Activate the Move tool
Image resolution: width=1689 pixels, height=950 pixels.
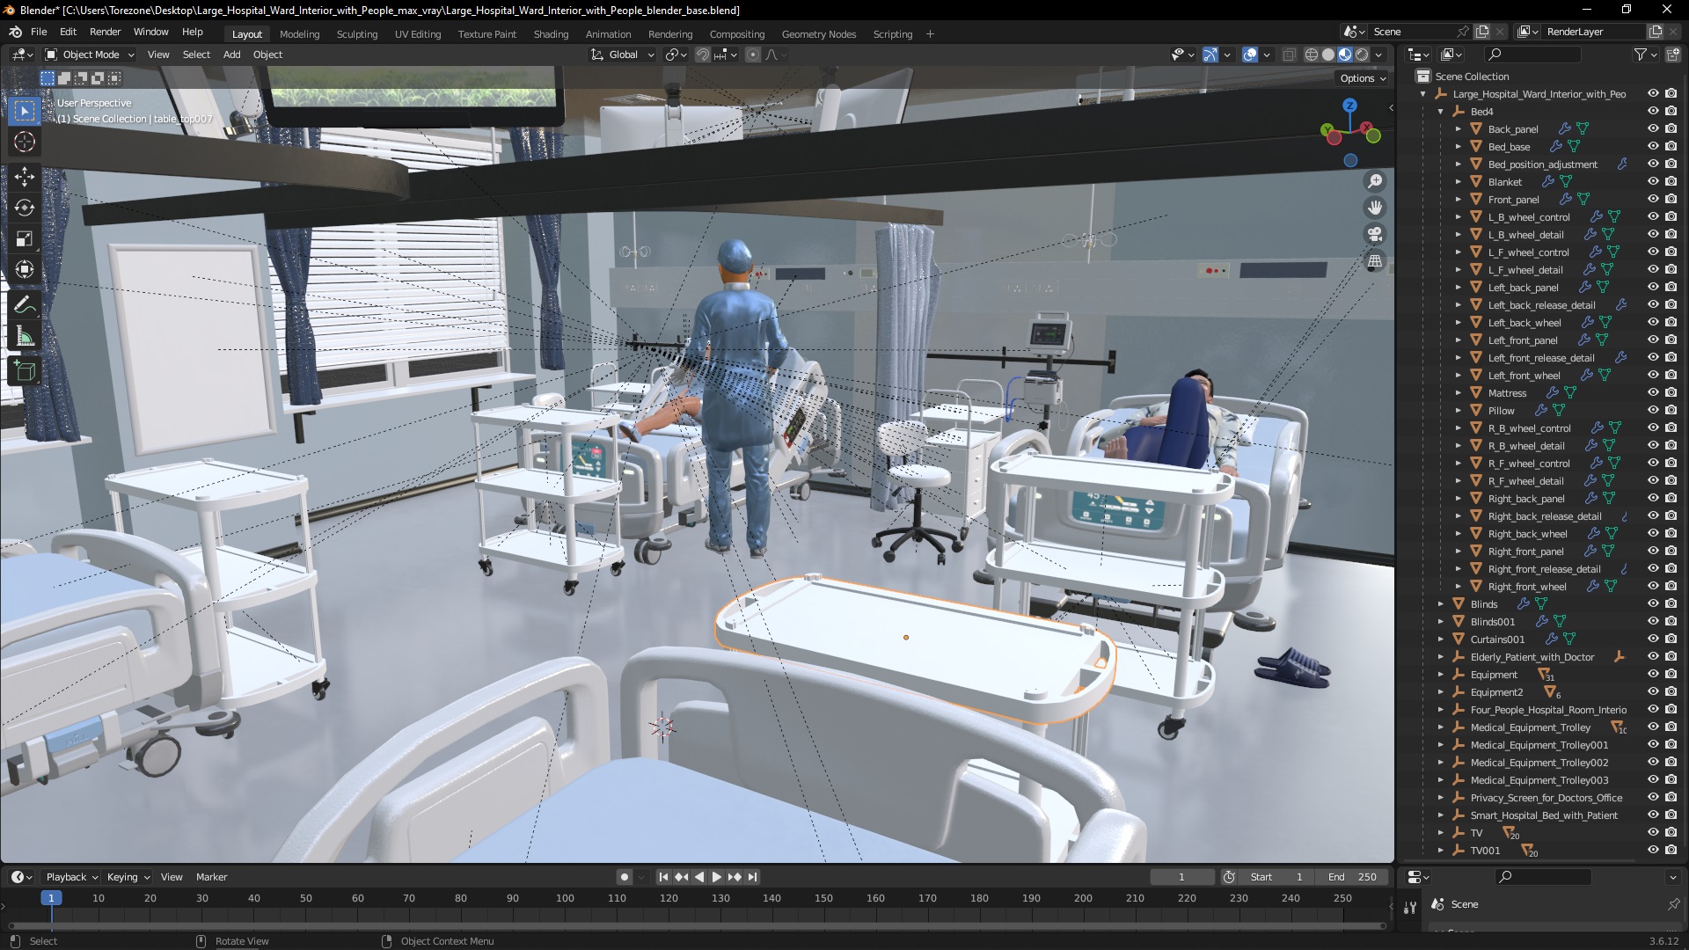pyautogui.click(x=25, y=177)
